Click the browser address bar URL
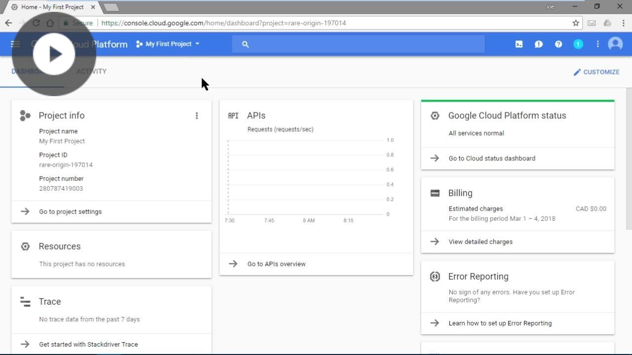This screenshot has height=355, width=632. click(224, 23)
